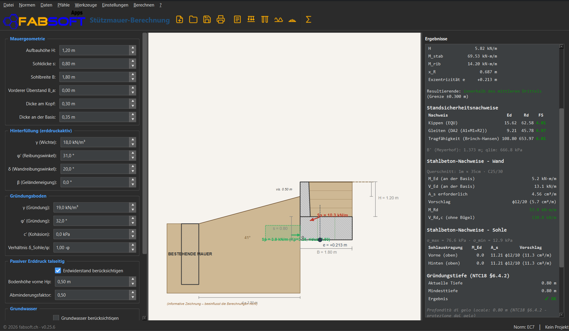Open the Berechnen menu

(x=144, y=5)
